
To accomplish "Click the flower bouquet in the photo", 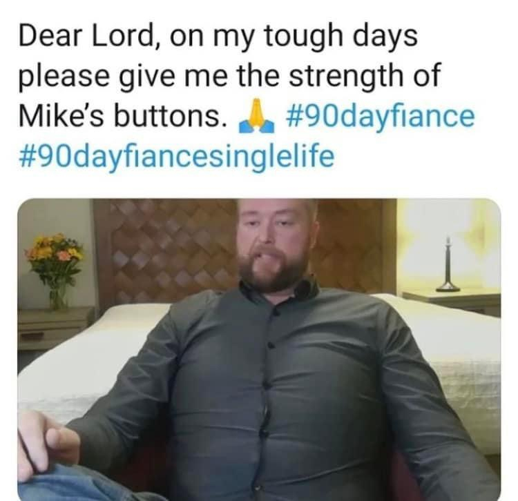I will click(55, 256).
